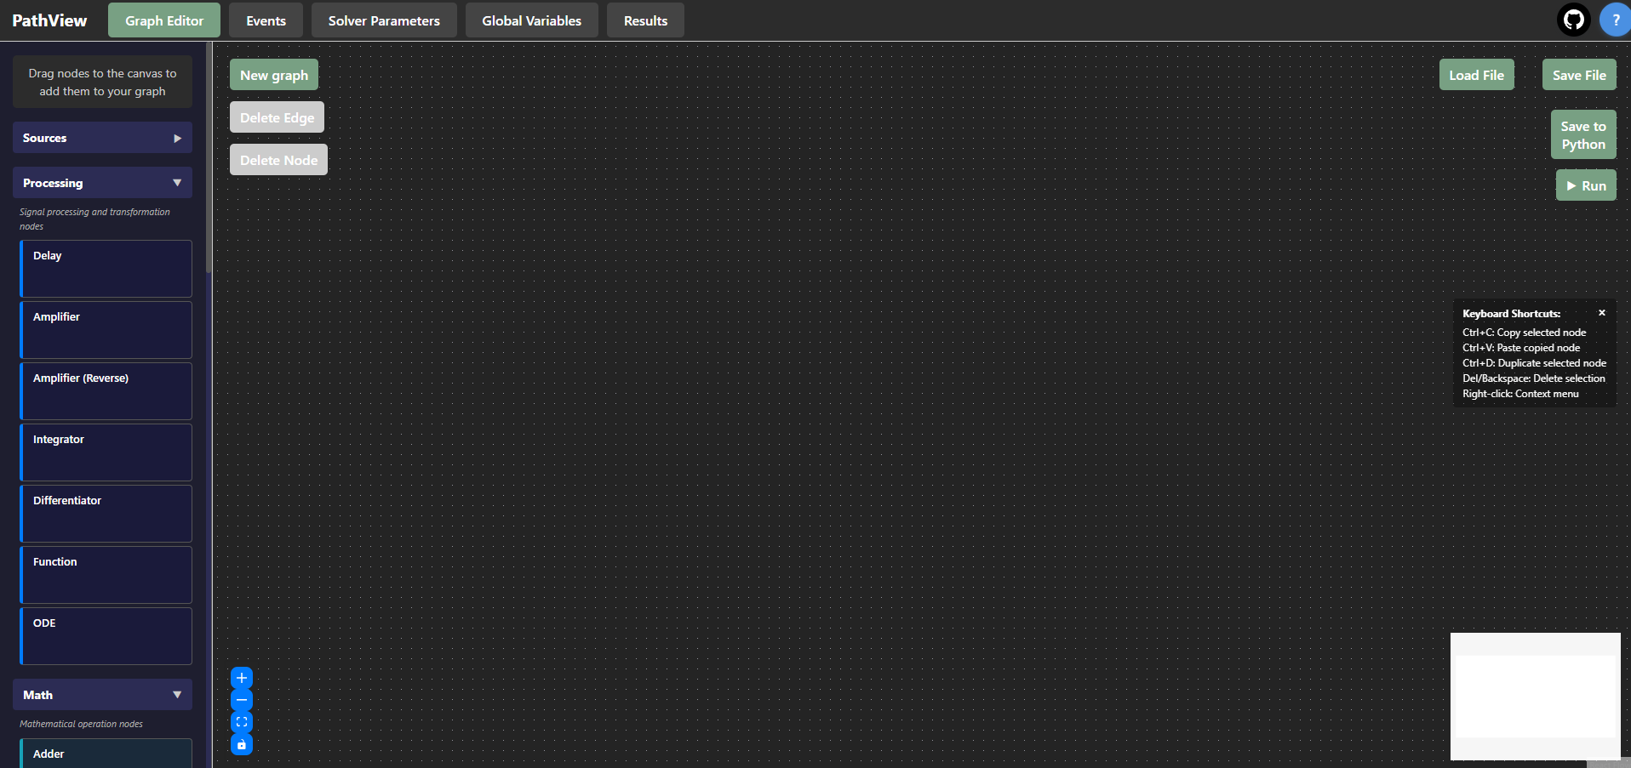Click the PathView logo title
This screenshot has height=768, width=1631.
coord(49,20)
